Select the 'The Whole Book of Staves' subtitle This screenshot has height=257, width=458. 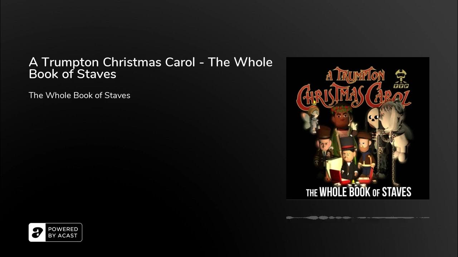coord(79,95)
